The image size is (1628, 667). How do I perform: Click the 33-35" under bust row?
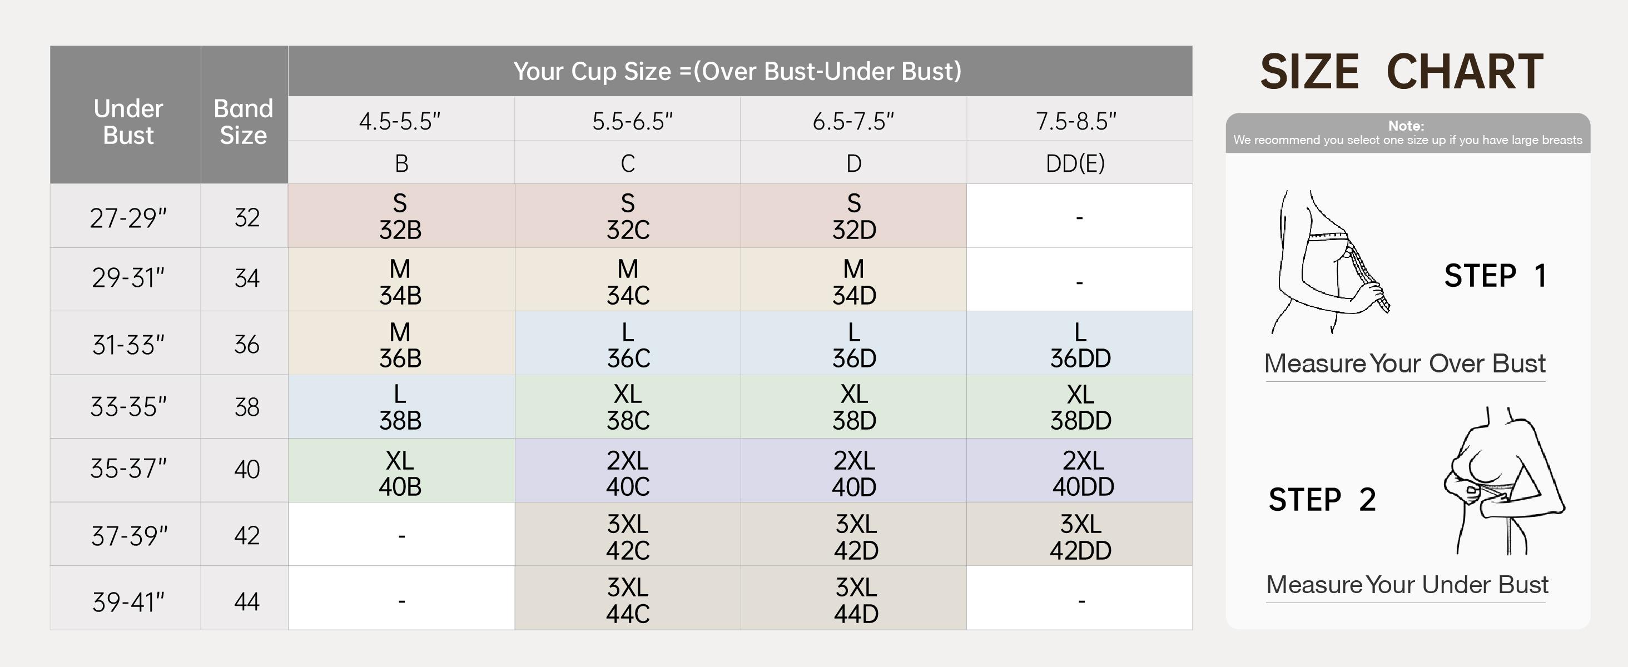click(128, 407)
